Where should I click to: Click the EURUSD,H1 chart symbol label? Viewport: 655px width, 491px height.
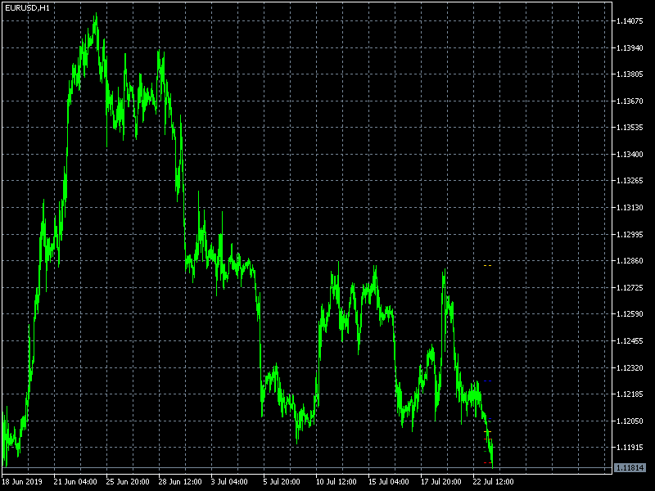[x=27, y=8]
